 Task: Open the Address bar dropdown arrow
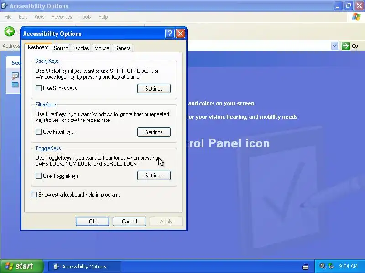pyautogui.click(x=334, y=46)
